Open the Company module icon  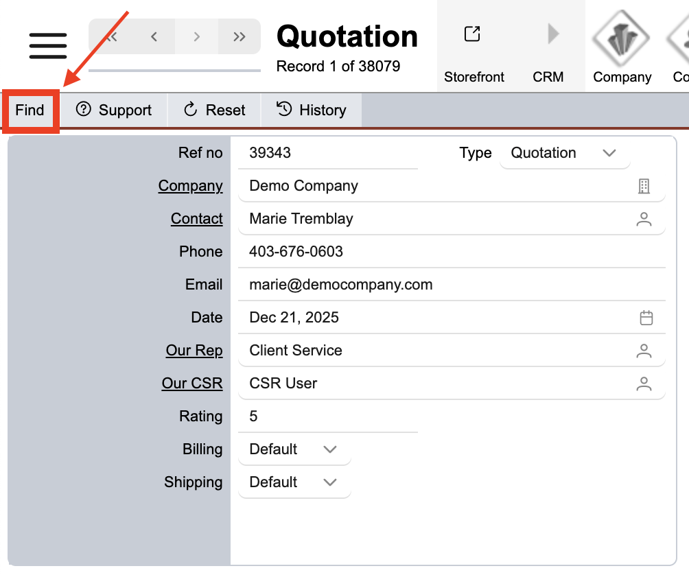click(x=622, y=38)
